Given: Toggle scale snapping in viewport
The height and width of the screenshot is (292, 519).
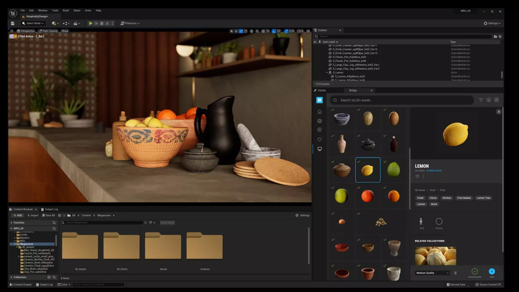Looking at the screenshot, I should pyautogui.click(x=286, y=31).
